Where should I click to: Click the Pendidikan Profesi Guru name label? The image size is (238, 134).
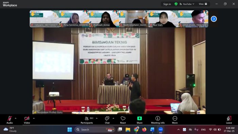click(x=50, y=112)
